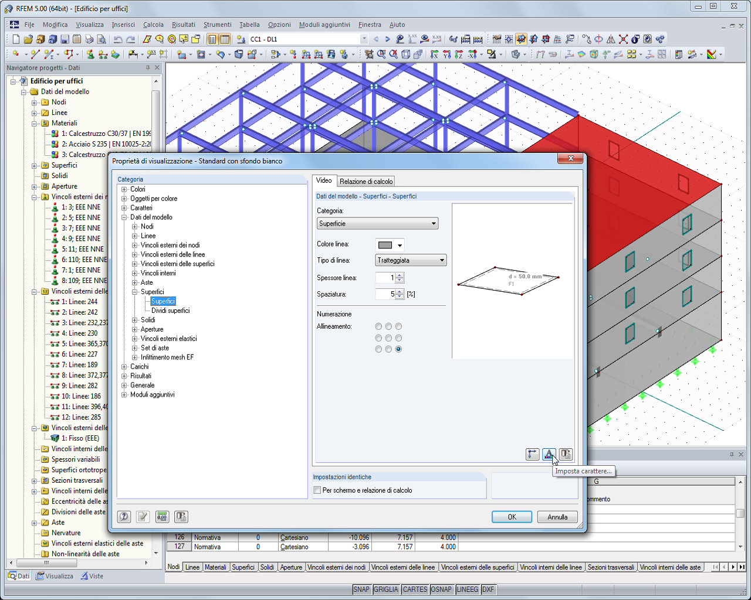Image resolution: width=751 pixels, height=600 pixels.
Task: Enable 'Per schermo e relazione di calcolo' checkbox
Action: click(x=317, y=490)
